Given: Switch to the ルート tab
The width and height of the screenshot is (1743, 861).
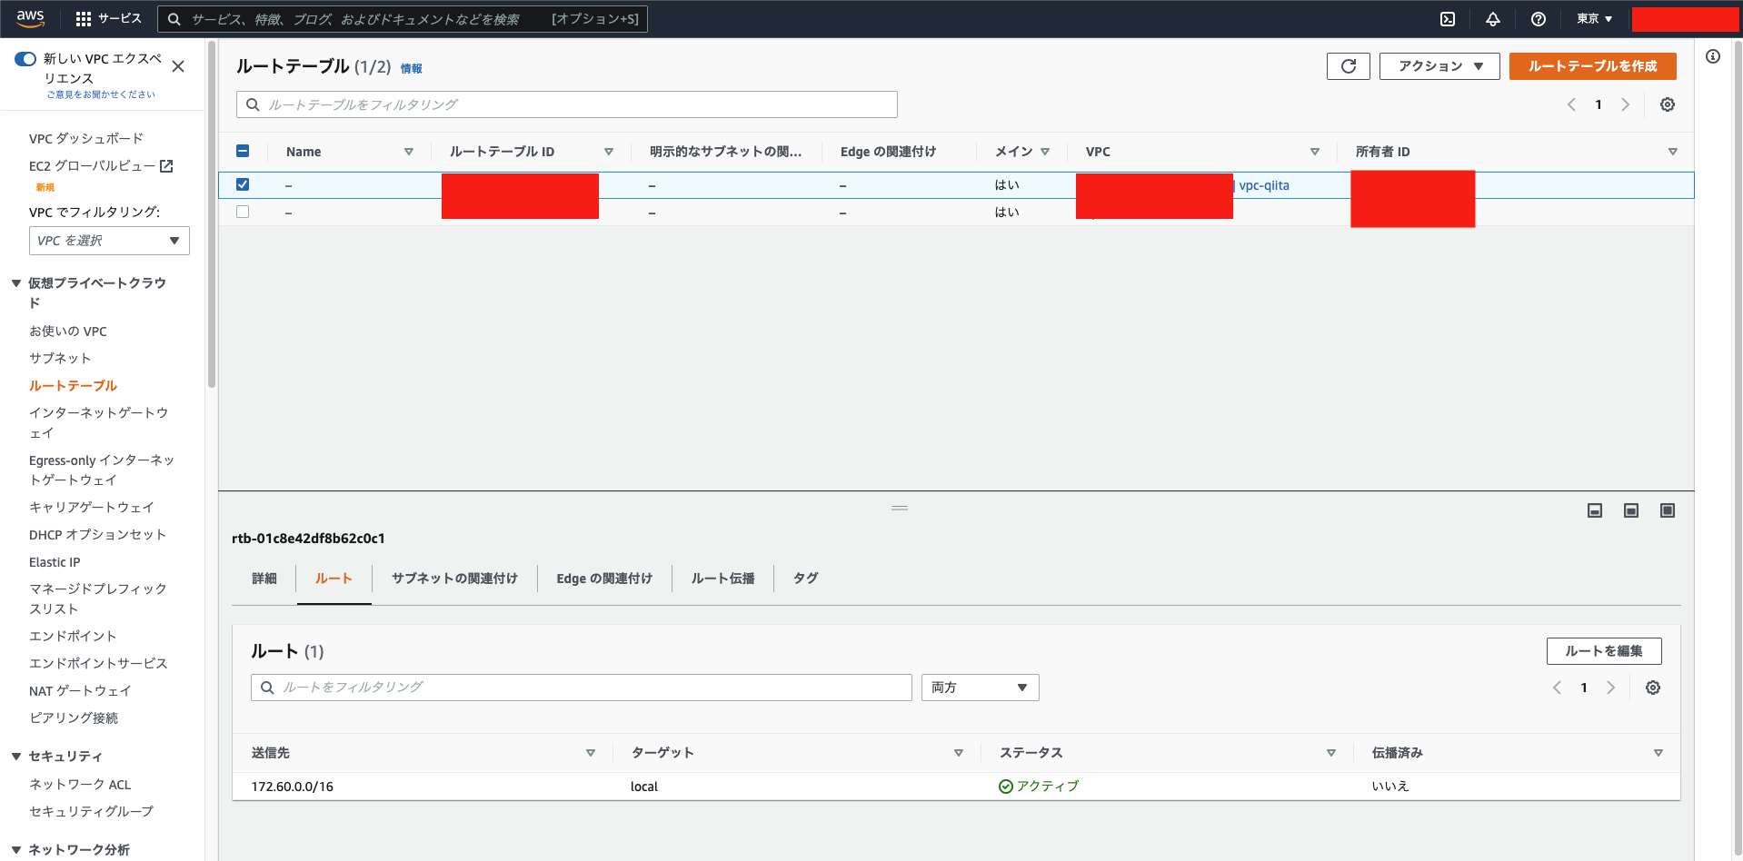Looking at the screenshot, I should coord(334,579).
